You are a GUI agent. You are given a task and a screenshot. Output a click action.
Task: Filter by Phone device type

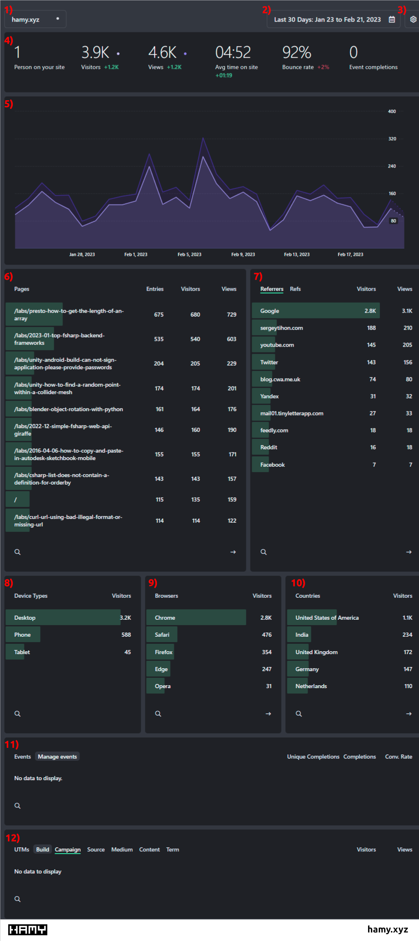pos(72,635)
